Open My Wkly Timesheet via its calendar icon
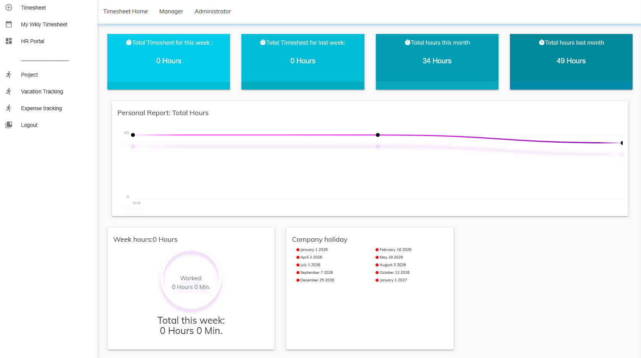Screen dimensions: 641x358 coord(9,24)
